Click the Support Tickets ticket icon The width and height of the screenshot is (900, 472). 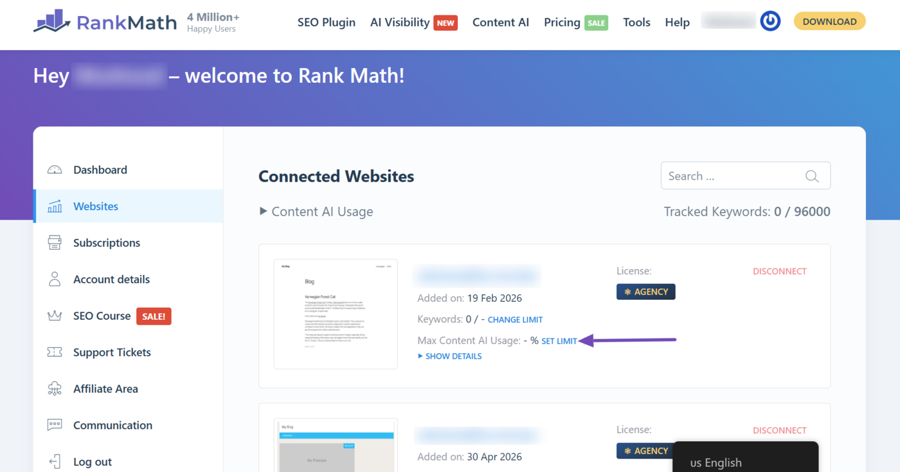pos(55,353)
